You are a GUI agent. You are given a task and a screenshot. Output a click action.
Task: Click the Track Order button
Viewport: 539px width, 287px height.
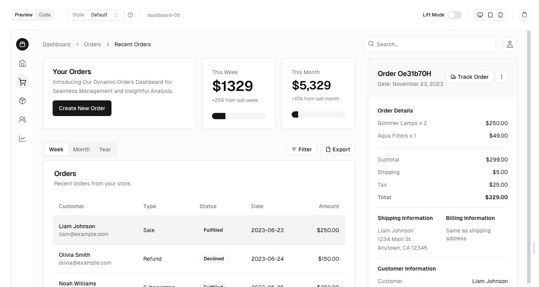point(470,77)
